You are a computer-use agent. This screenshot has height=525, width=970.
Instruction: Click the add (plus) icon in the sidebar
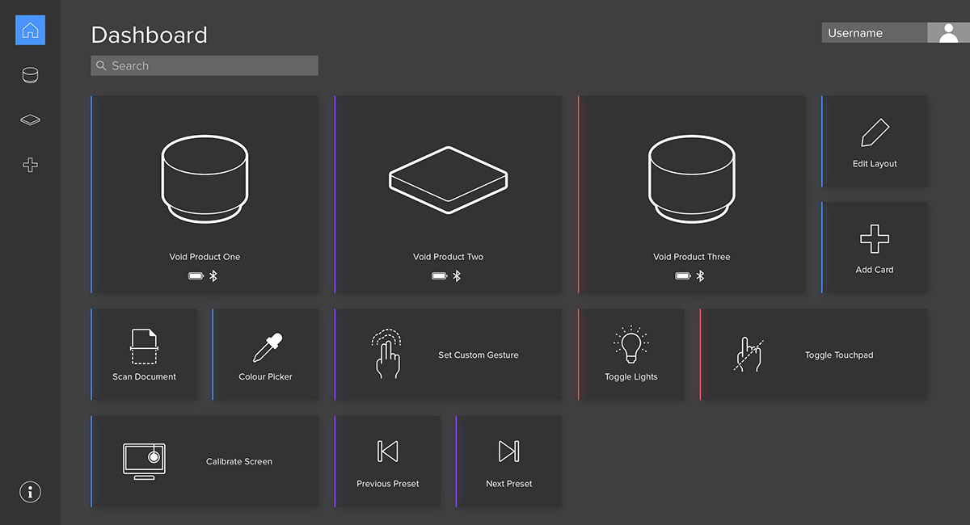pyautogui.click(x=30, y=165)
